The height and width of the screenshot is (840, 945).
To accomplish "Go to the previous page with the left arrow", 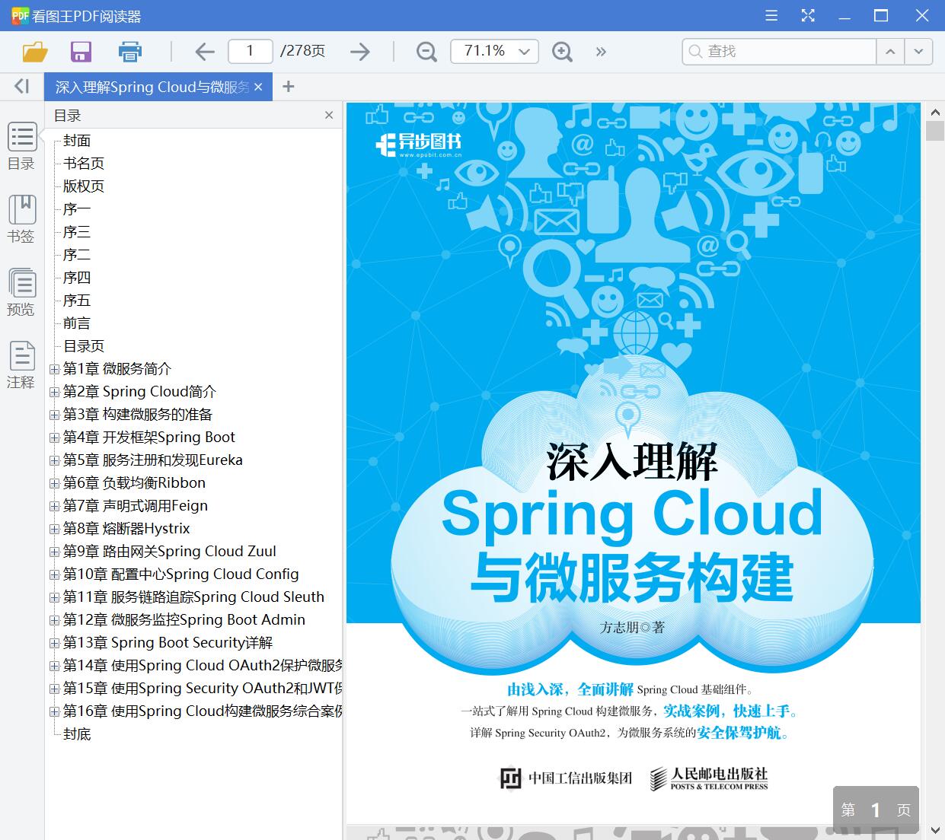I will click(x=204, y=52).
